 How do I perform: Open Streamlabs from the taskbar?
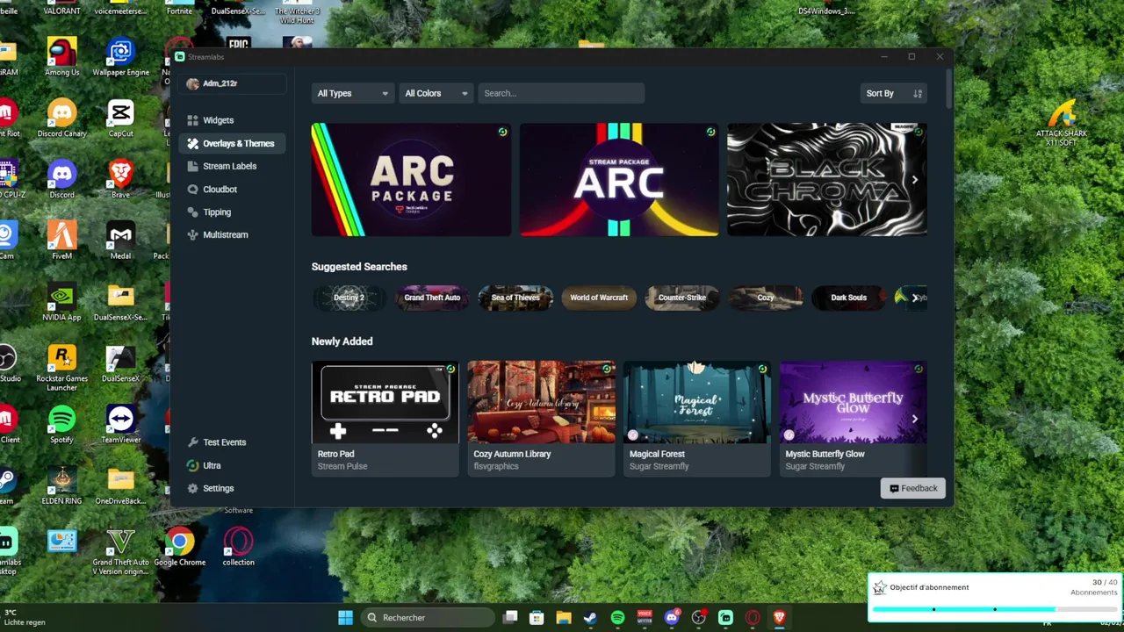coord(725,618)
